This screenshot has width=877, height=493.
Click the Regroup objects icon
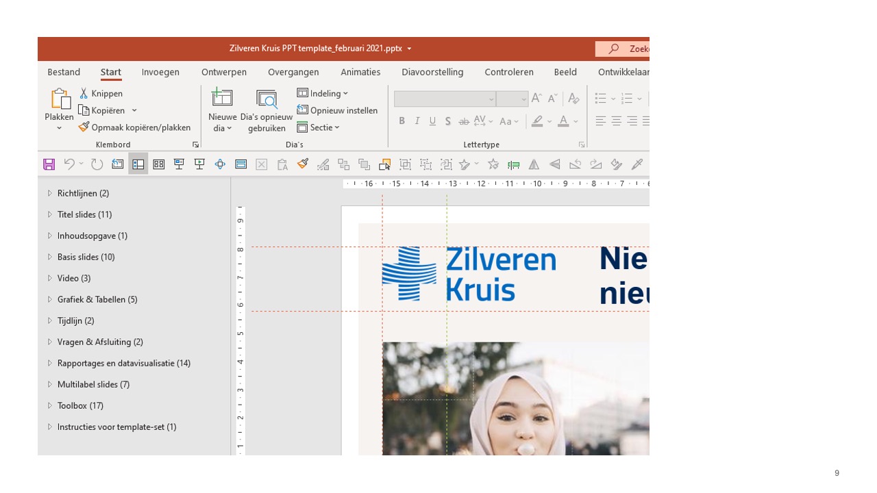446,164
